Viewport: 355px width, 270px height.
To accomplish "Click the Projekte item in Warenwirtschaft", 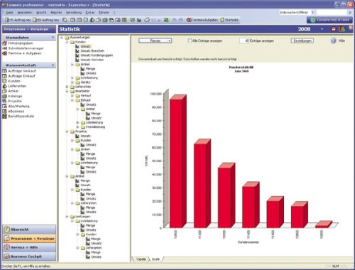I will [x=15, y=101].
